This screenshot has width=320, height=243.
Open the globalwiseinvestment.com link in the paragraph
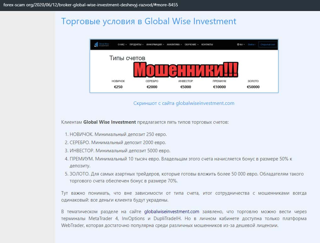tap(171, 212)
